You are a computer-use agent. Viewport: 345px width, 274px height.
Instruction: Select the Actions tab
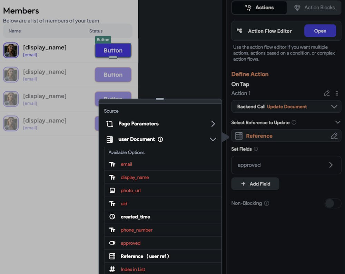tap(259, 8)
